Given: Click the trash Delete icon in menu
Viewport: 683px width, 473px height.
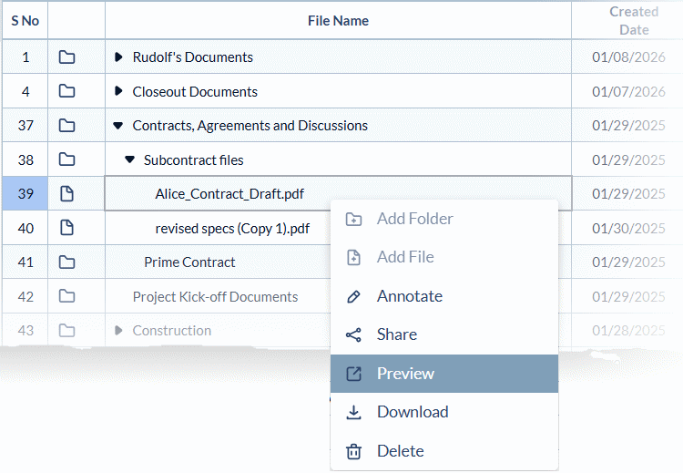Looking at the screenshot, I should pos(354,451).
